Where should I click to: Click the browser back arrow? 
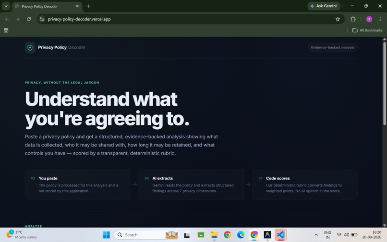7,19
